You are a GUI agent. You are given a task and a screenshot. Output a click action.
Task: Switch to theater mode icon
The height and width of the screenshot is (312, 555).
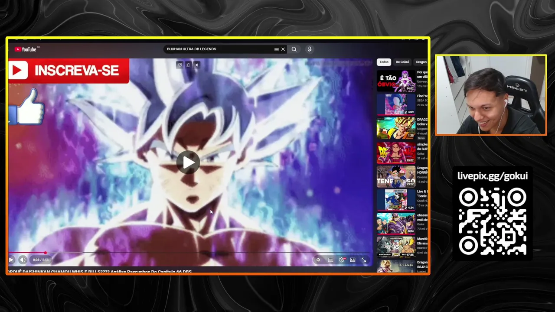[x=353, y=260]
